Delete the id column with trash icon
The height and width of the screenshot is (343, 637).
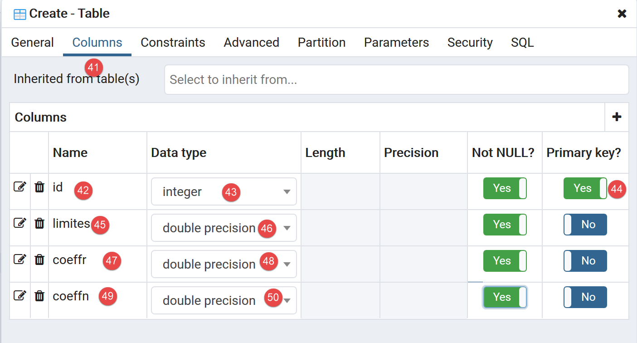(39, 186)
